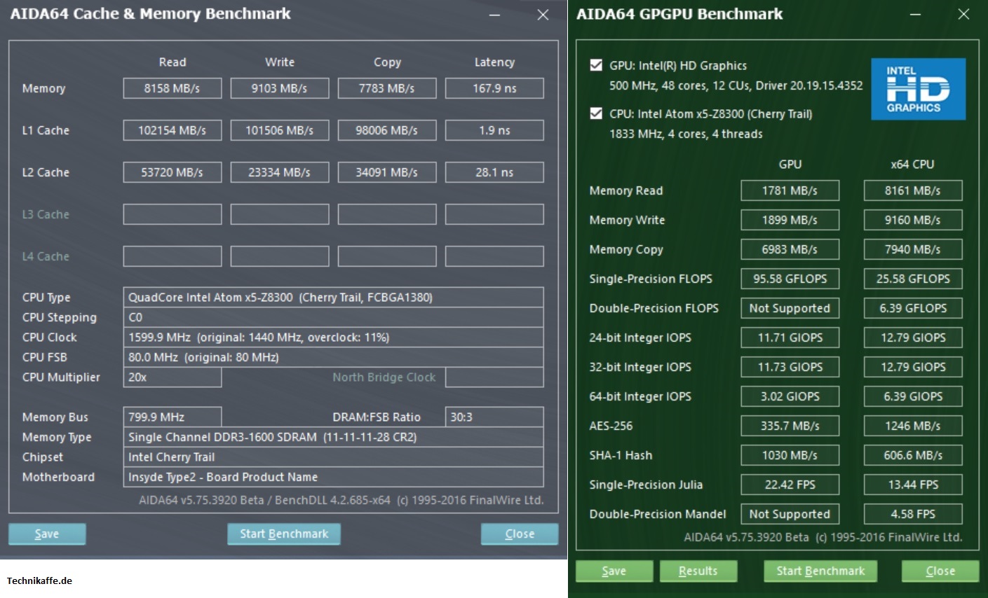Select CPU Double-Precision 6.39 GFLOPS

913,308
